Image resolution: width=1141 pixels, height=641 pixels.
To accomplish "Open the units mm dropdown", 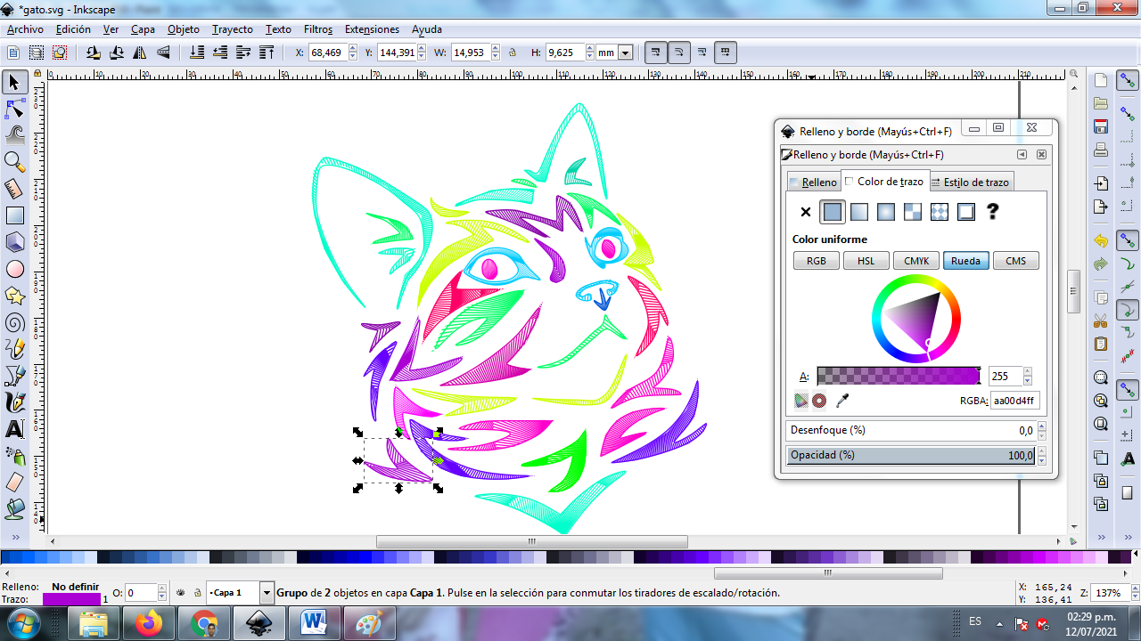I will pos(625,53).
